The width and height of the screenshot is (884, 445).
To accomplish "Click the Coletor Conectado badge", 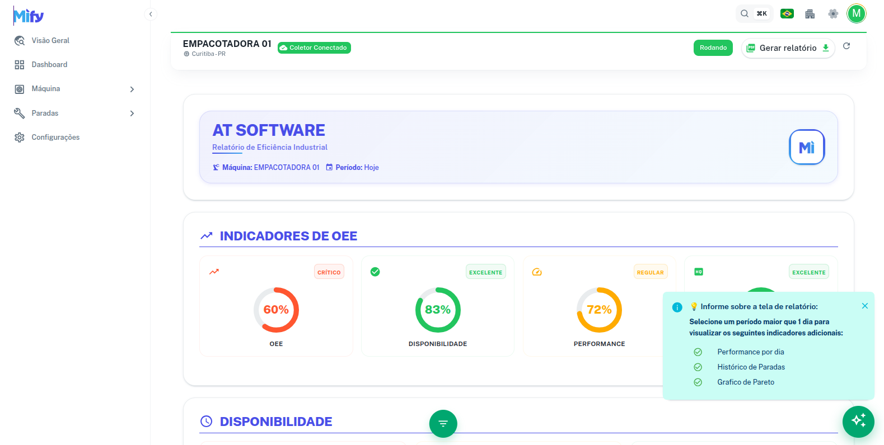I will click(x=314, y=48).
